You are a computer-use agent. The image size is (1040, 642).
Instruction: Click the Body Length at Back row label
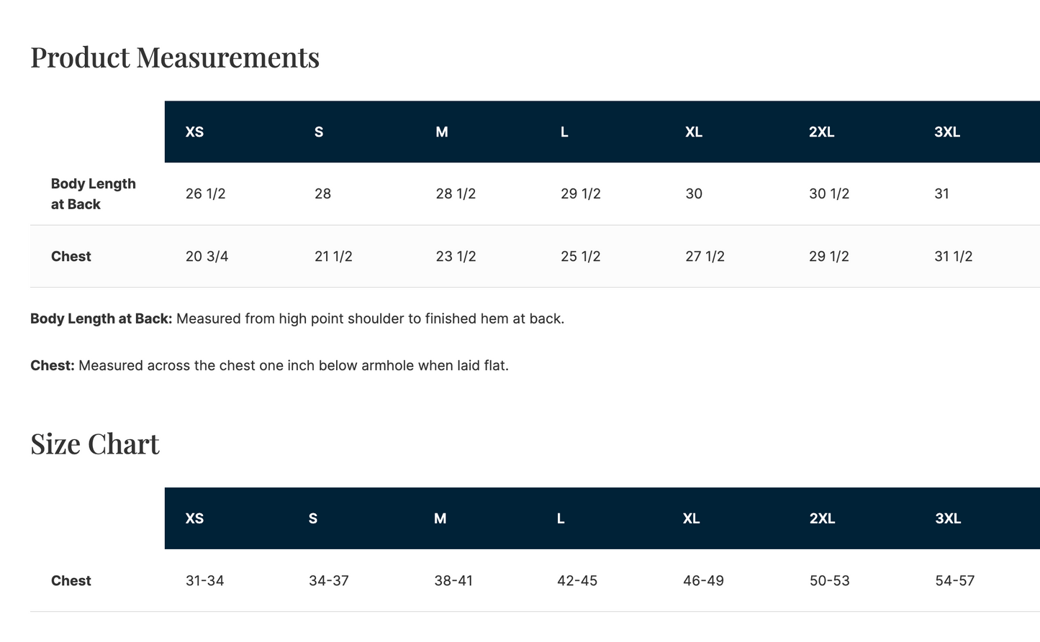click(94, 194)
